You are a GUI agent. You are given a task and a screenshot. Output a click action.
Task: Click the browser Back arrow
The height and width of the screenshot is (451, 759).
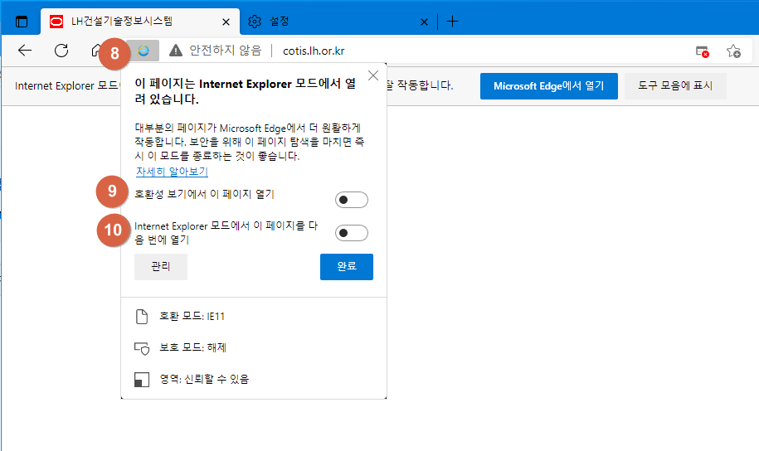coord(25,51)
